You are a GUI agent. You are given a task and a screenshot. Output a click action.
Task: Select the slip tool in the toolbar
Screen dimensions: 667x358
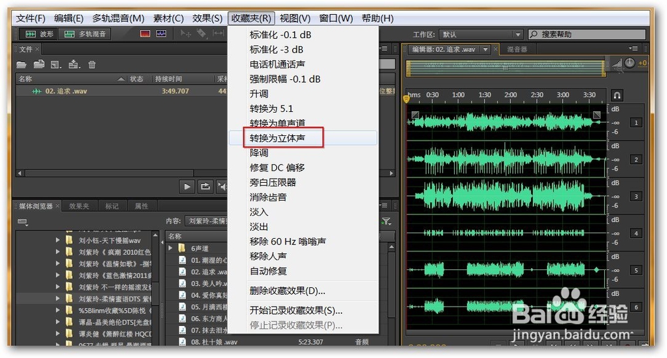218,33
